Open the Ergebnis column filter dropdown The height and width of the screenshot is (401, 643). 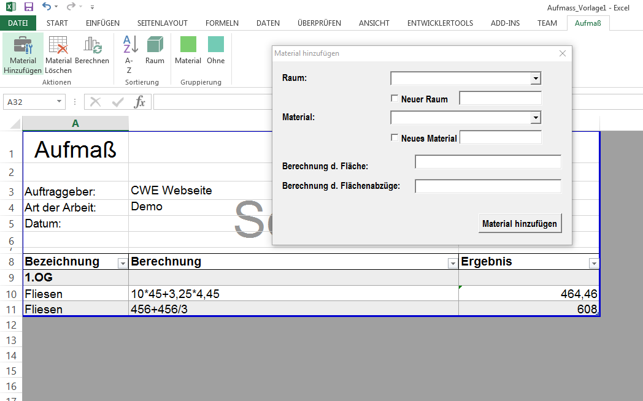pos(593,263)
